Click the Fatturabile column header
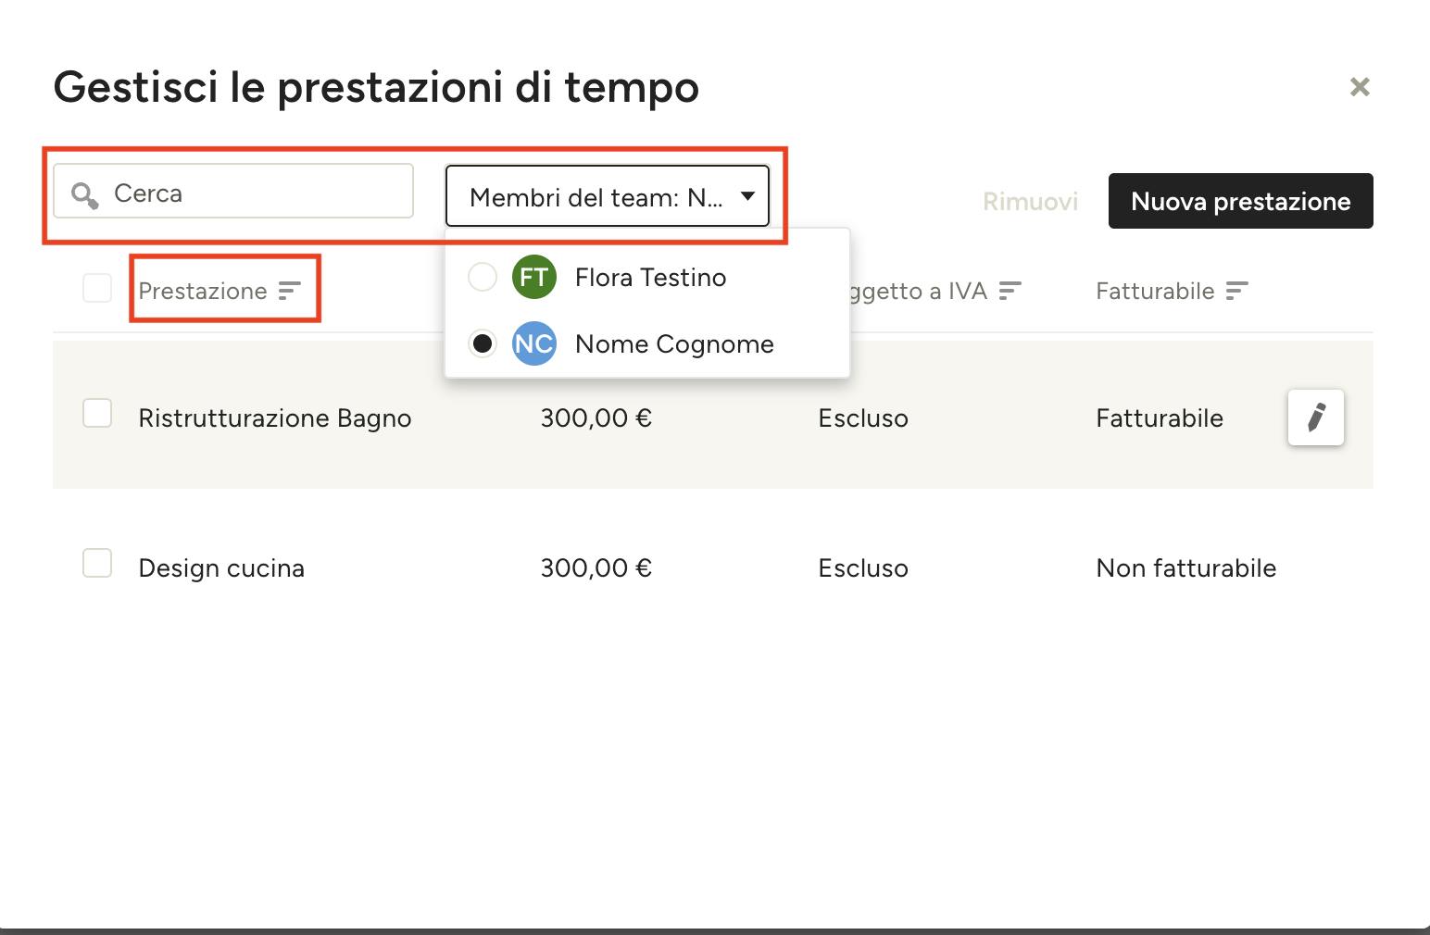Image resolution: width=1430 pixels, height=935 pixels. coord(1155,291)
